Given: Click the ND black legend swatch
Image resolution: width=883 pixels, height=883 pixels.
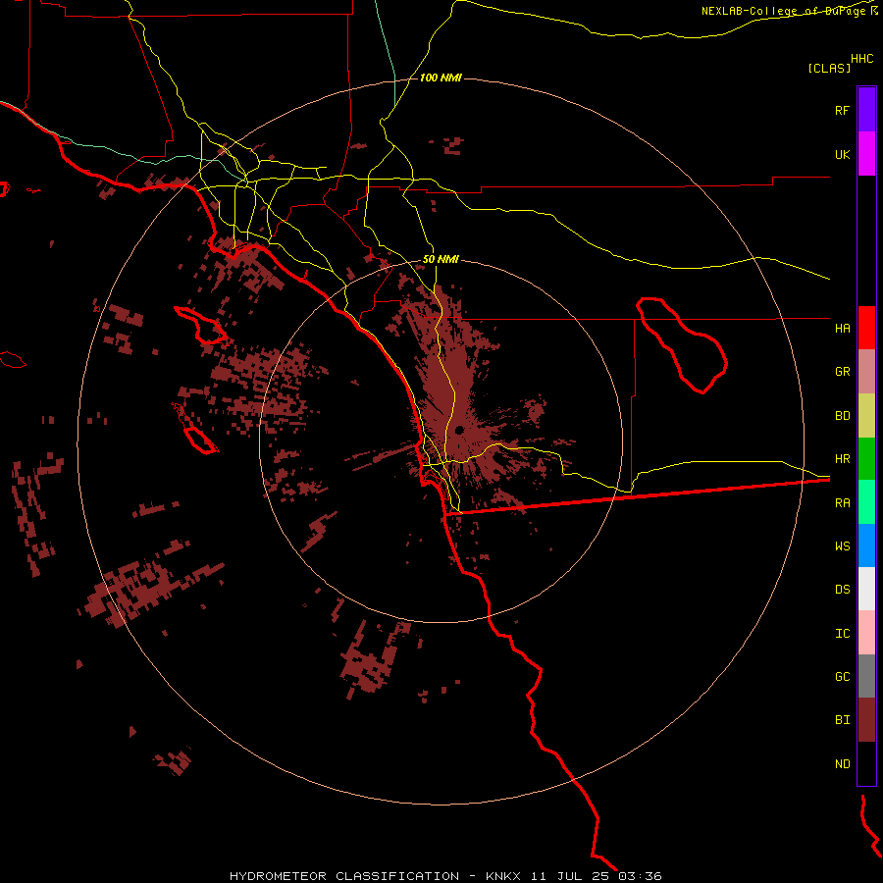Looking at the screenshot, I should [x=866, y=763].
